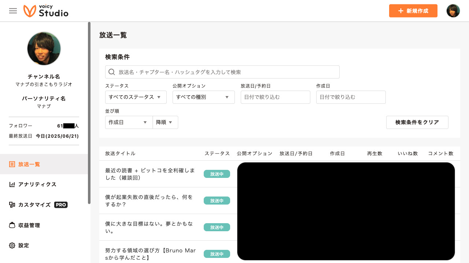
Task: Create a new broadcast with 新規作成
Action: (x=413, y=11)
